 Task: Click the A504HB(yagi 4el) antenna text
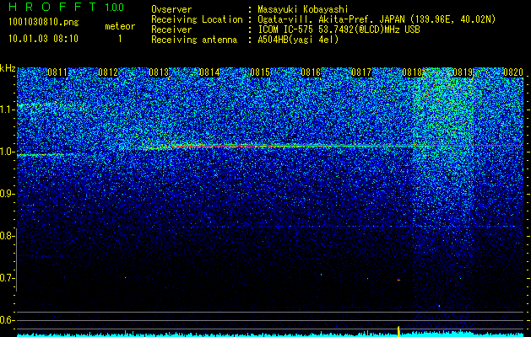[298, 40]
